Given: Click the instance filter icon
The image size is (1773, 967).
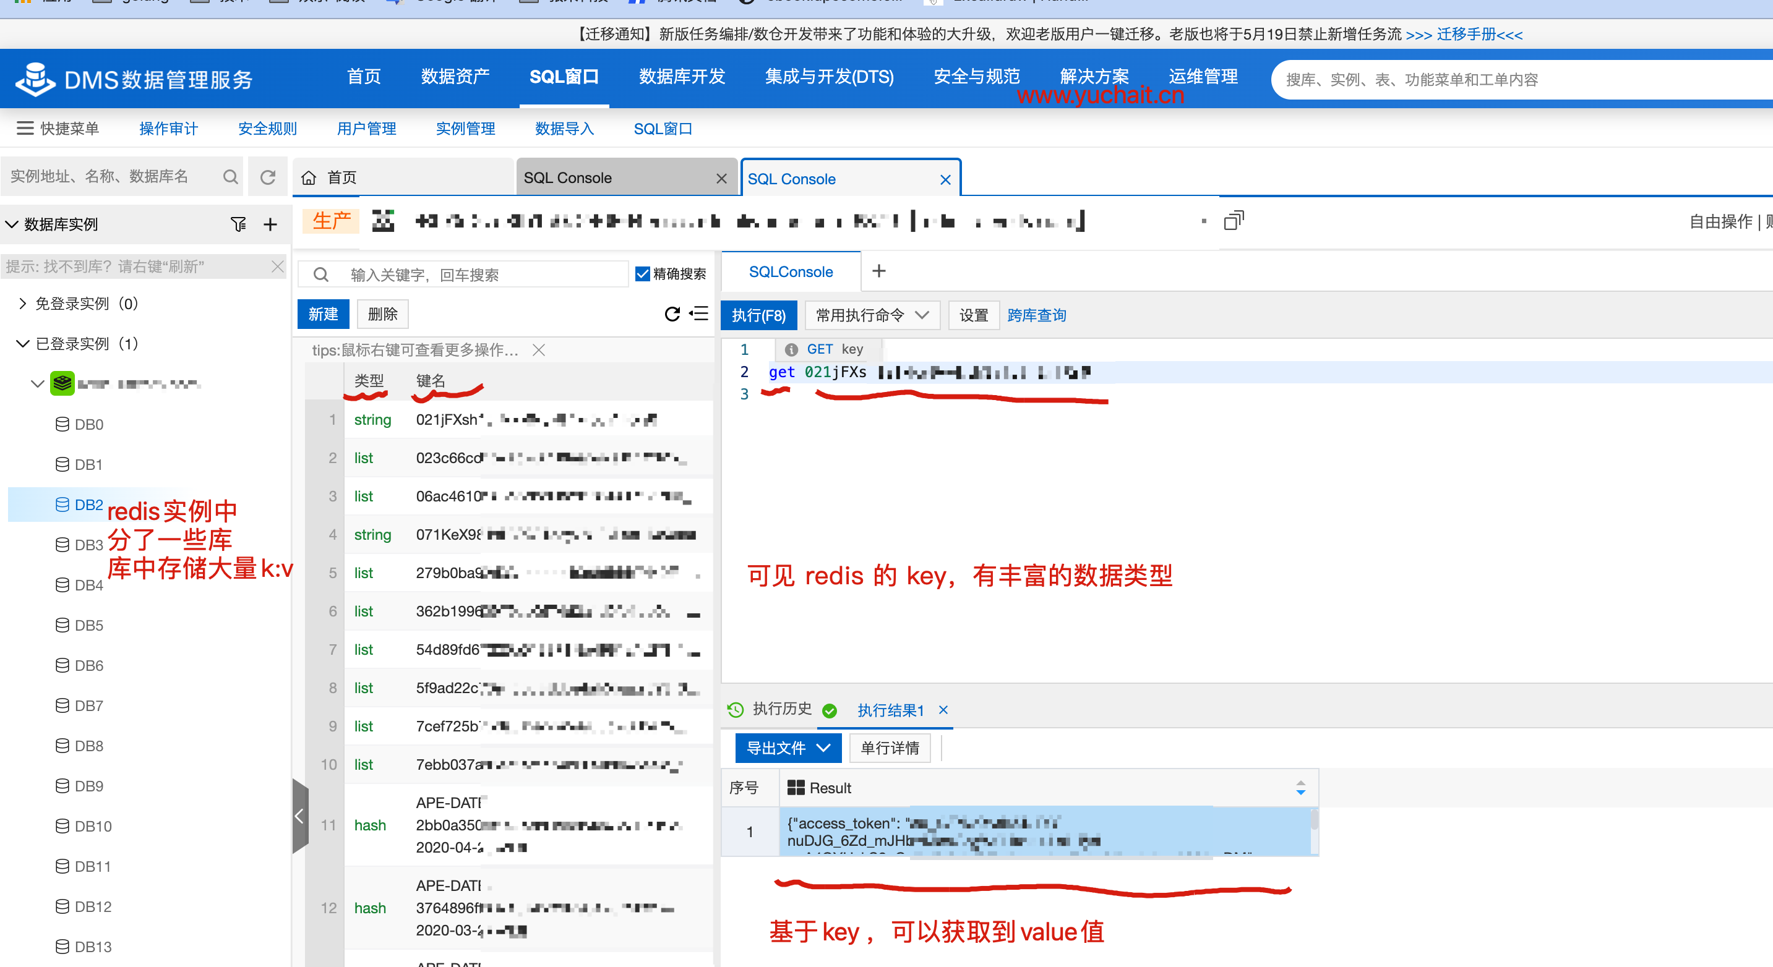Looking at the screenshot, I should [238, 224].
